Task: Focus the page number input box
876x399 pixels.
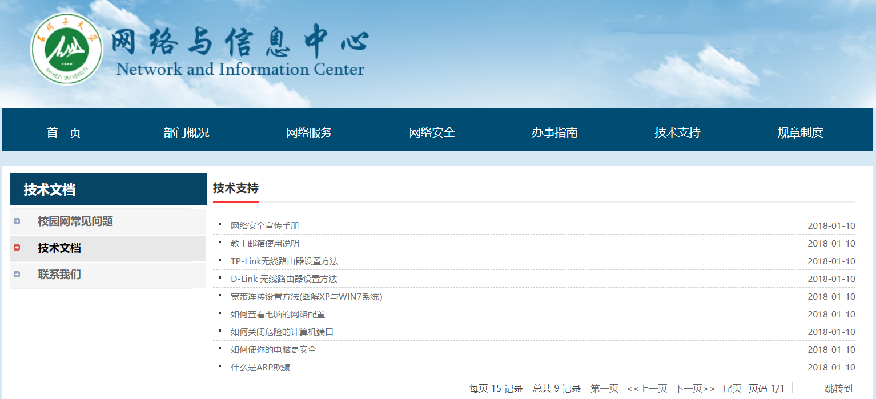Action: point(801,388)
